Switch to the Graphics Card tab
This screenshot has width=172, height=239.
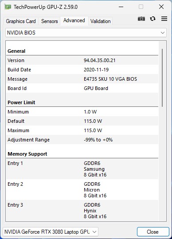pyautogui.click(x=21, y=21)
